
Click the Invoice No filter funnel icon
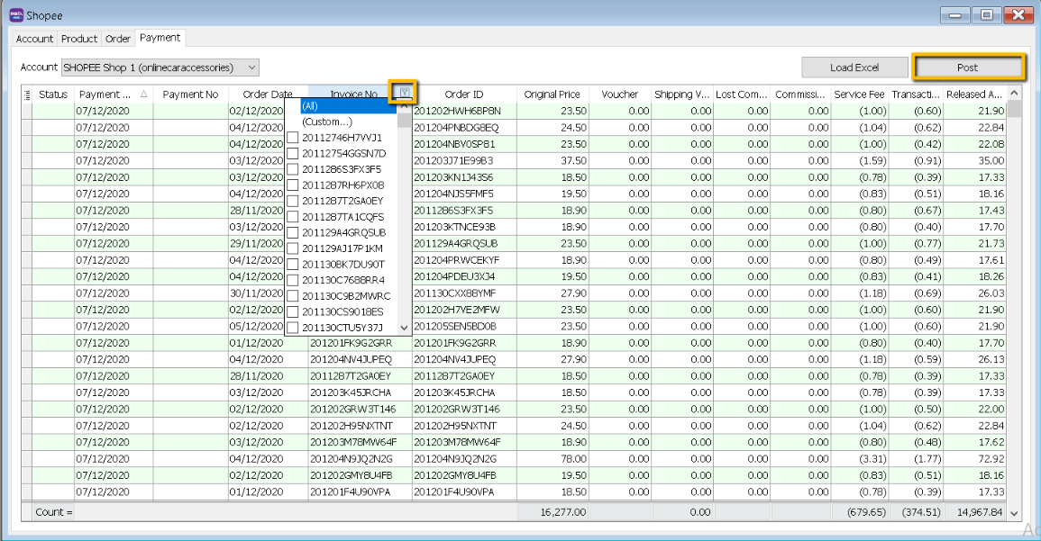coord(405,93)
